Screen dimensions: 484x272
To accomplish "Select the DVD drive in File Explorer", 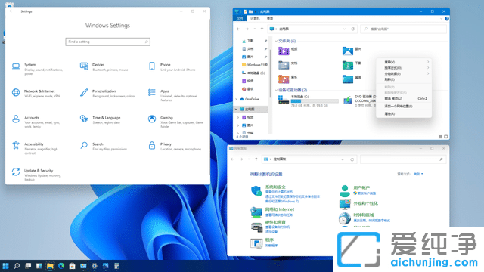I will click(x=360, y=100).
